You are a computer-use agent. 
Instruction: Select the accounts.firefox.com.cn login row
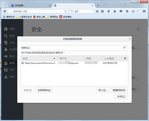pos(74,63)
